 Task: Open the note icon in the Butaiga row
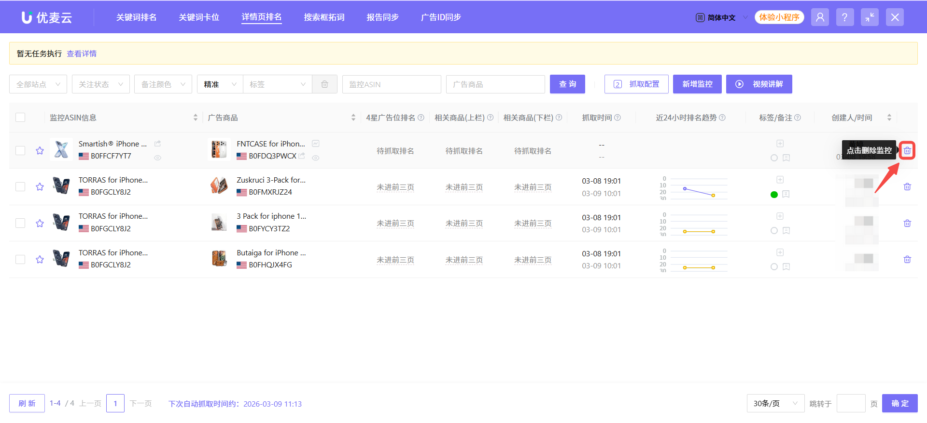tap(786, 267)
